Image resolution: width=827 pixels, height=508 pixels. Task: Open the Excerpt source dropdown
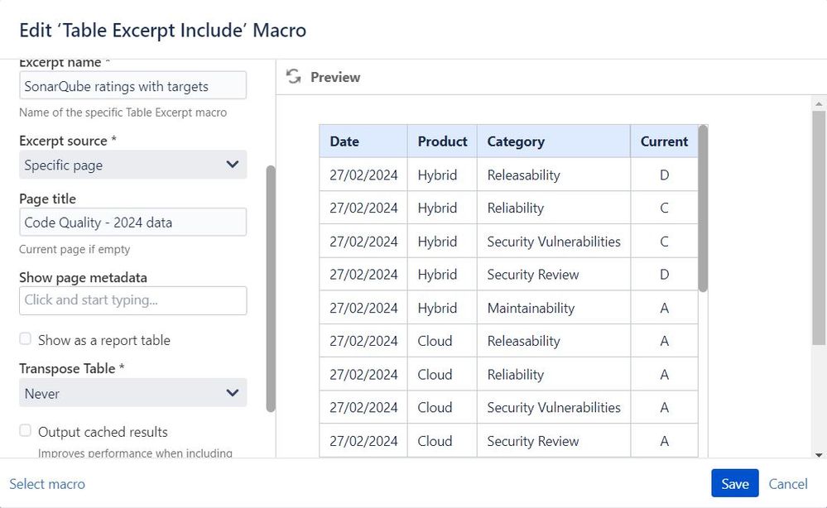[x=132, y=165]
